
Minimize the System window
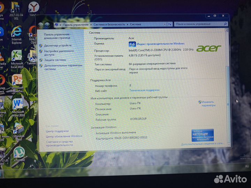pyautogui.click(x=209, y=16)
